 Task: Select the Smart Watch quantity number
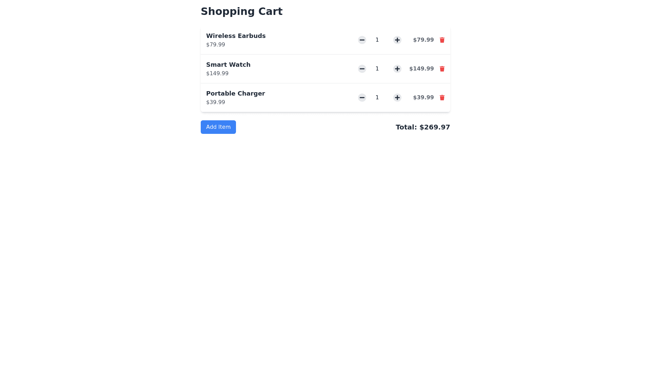[377, 69]
